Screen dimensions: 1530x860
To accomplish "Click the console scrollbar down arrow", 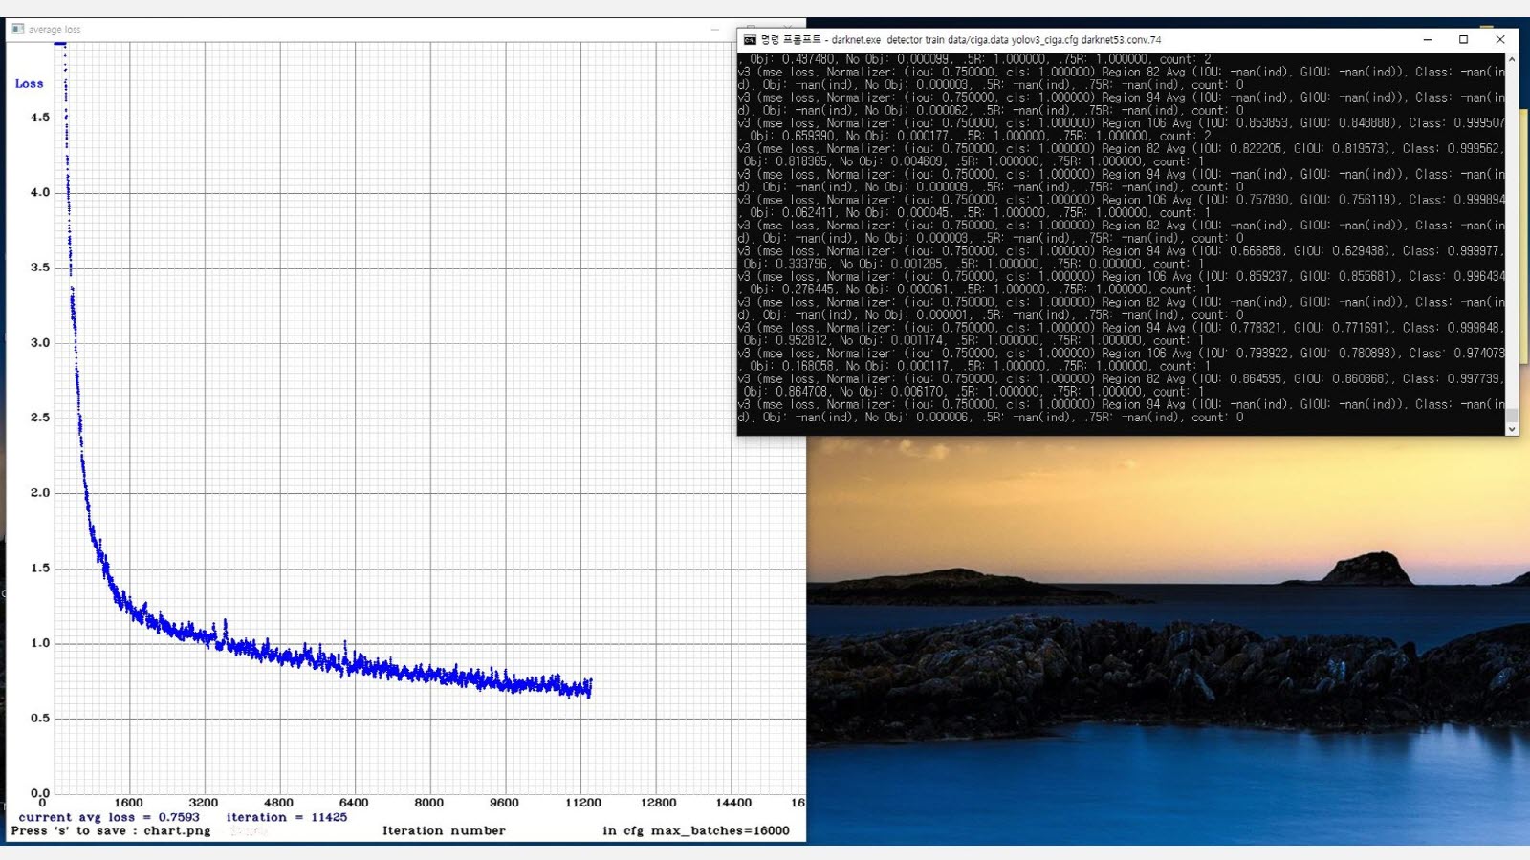I will click(x=1512, y=429).
